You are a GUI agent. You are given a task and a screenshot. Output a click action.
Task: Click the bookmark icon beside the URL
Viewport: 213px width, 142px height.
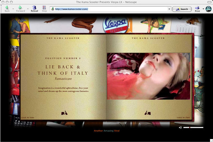[x=53, y=9]
